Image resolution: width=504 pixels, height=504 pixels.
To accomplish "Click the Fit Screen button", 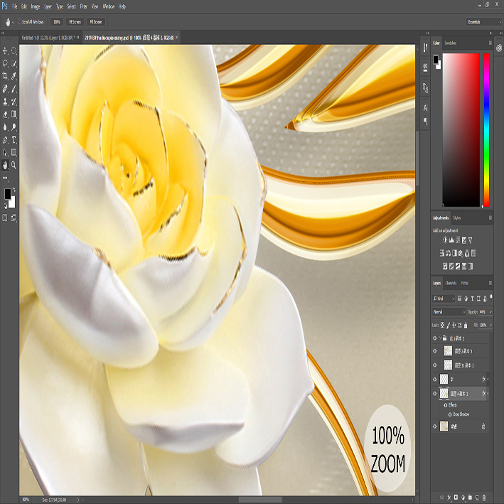I will pos(75,22).
